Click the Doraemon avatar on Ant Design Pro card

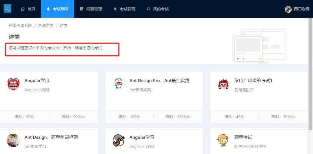click(118, 84)
